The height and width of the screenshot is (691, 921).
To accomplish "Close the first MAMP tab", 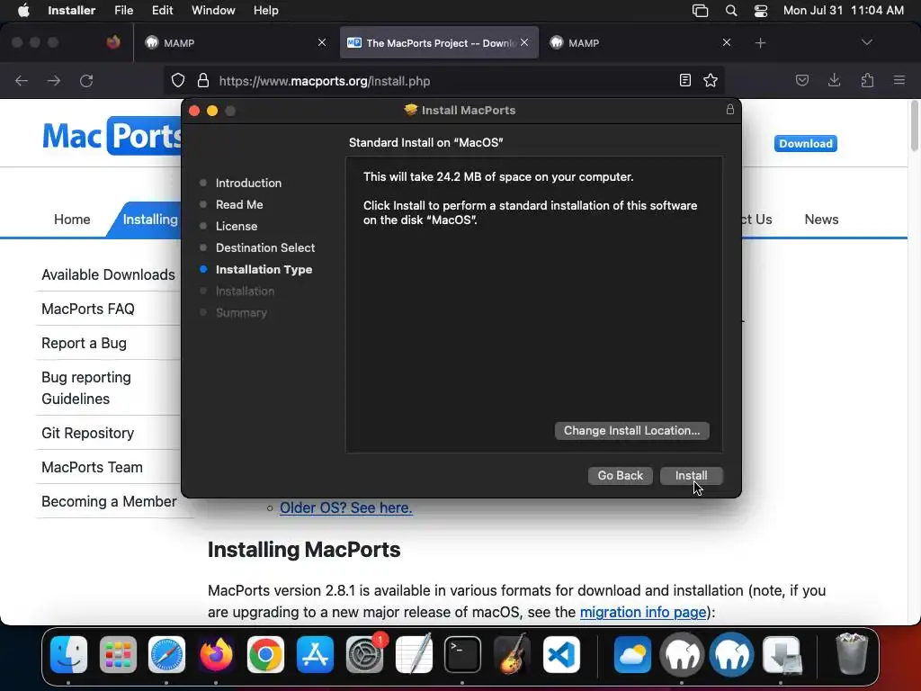I will [321, 42].
